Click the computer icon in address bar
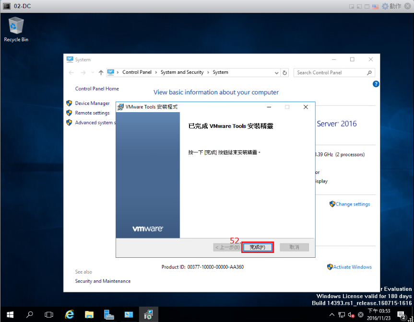This screenshot has height=322, width=414. [x=111, y=72]
